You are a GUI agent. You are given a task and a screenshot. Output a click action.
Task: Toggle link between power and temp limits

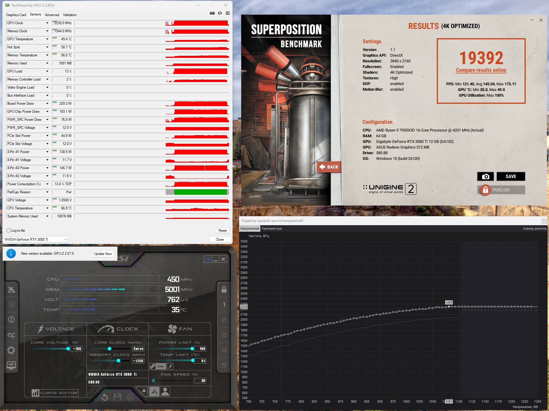(x=153, y=366)
